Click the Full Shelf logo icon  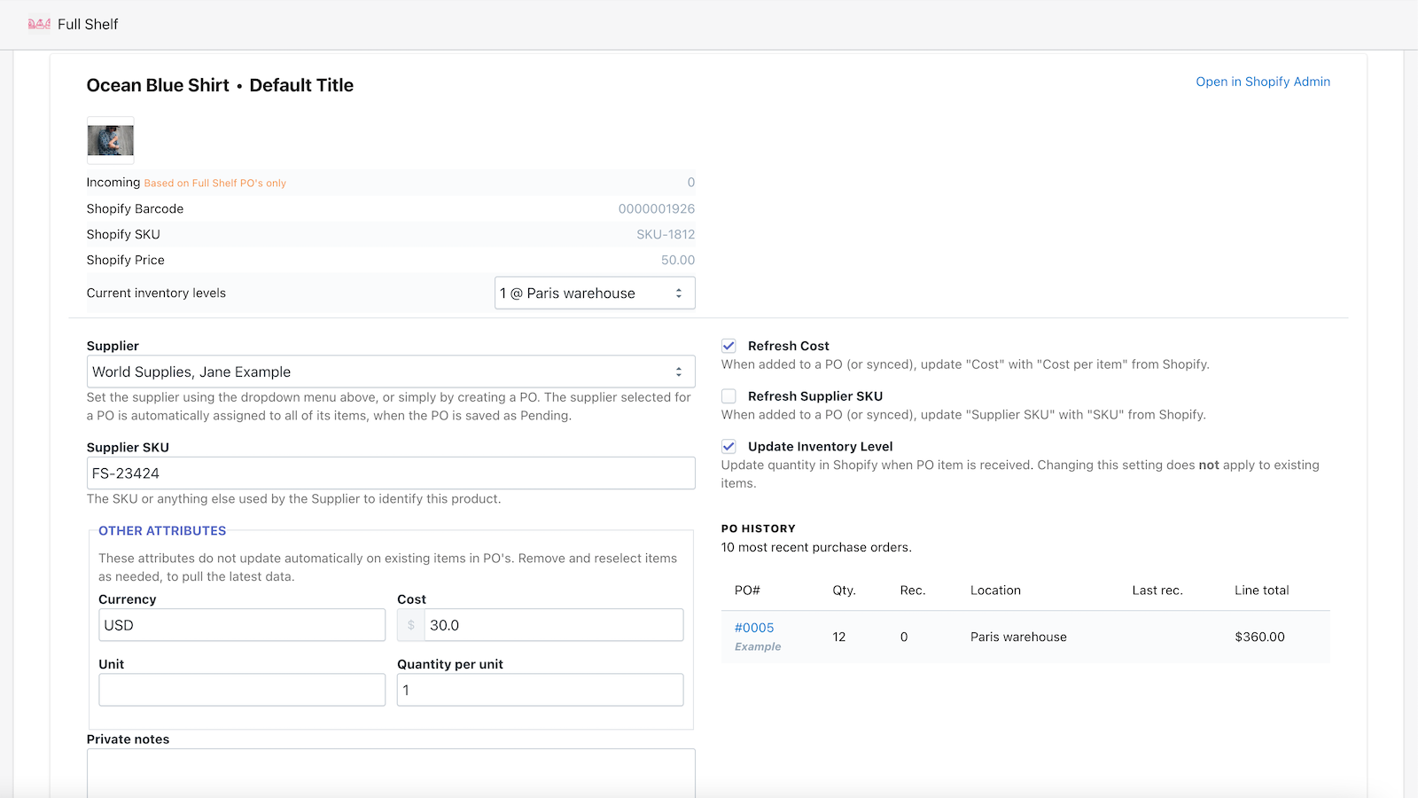(x=39, y=24)
